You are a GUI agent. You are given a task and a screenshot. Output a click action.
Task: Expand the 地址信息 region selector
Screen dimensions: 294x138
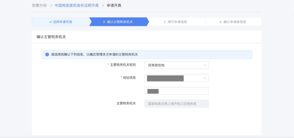pyautogui.click(x=176, y=78)
